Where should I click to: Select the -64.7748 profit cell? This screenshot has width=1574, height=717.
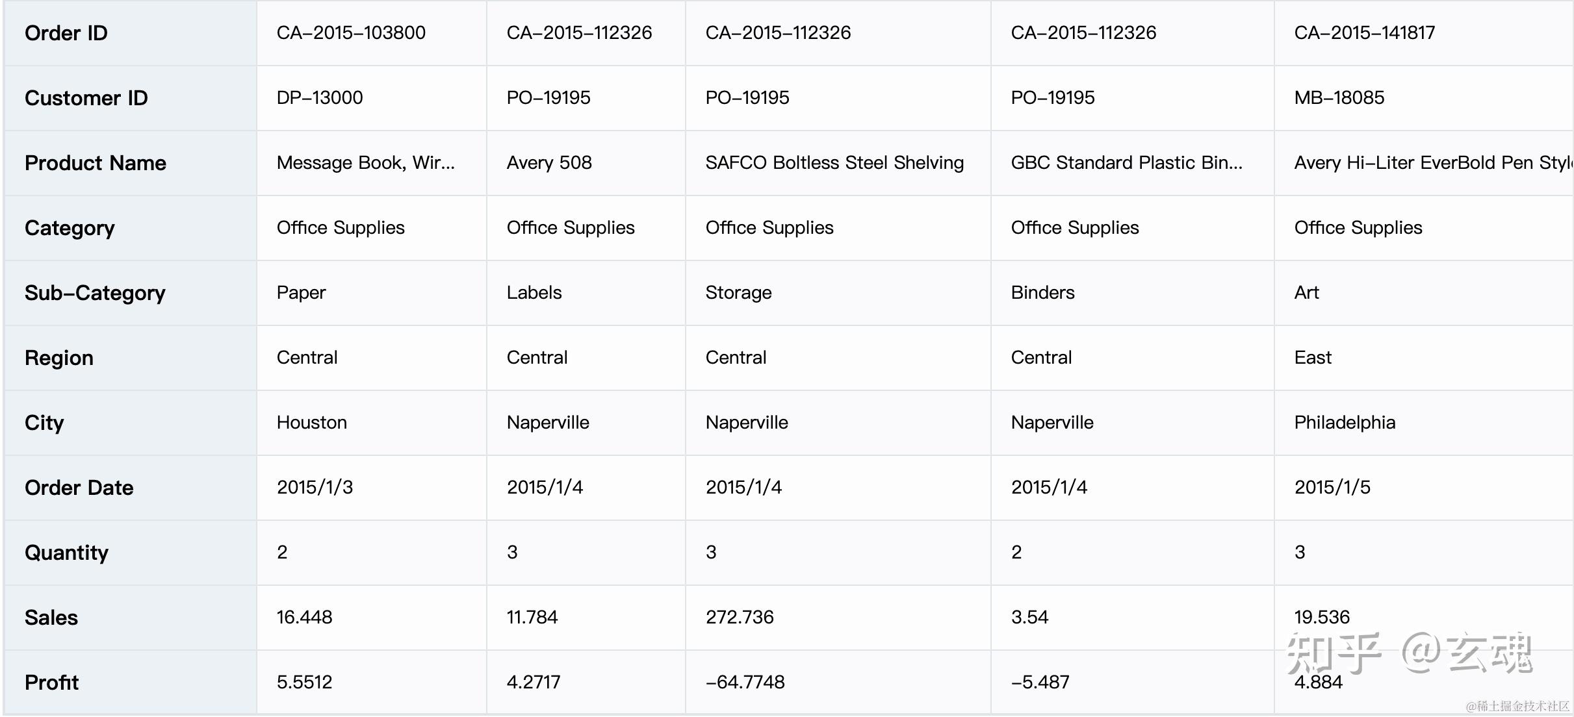pyautogui.click(x=745, y=683)
